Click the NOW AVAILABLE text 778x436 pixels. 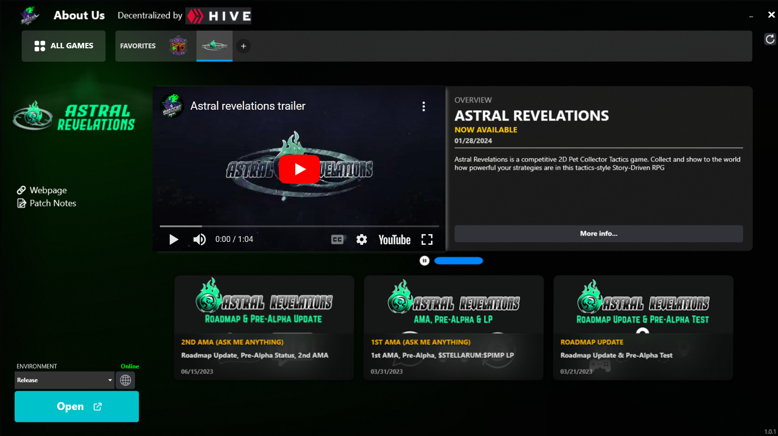point(486,130)
